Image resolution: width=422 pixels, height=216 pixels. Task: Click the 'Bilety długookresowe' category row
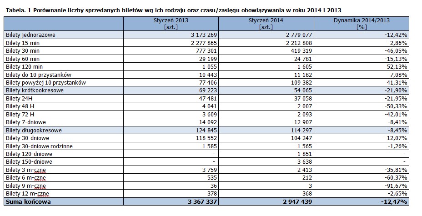click(x=206, y=130)
